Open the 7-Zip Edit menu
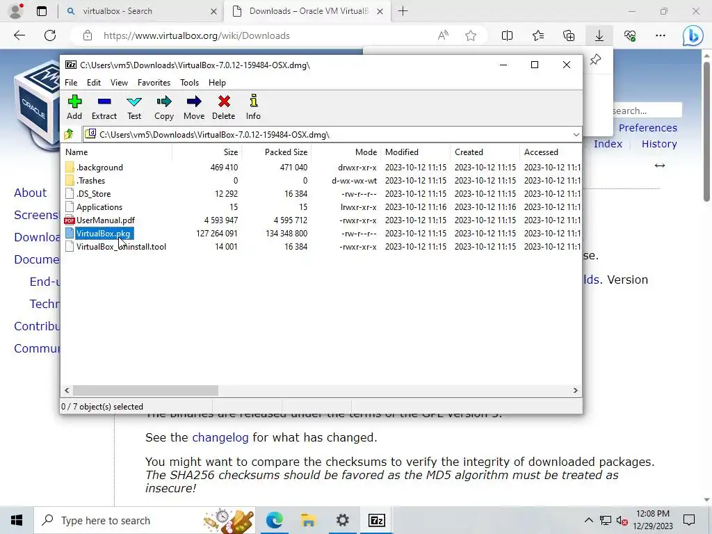 click(94, 83)
